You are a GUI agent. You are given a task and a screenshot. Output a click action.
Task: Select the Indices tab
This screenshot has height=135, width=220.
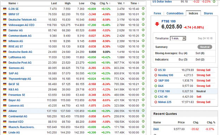(193, 13)
